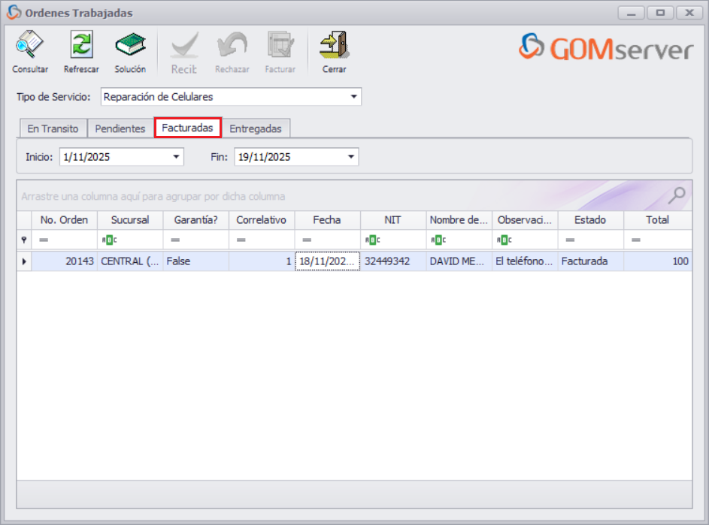Expand the Inicio date picker calendar
This screenshot has width=709, height=525.
176,156
